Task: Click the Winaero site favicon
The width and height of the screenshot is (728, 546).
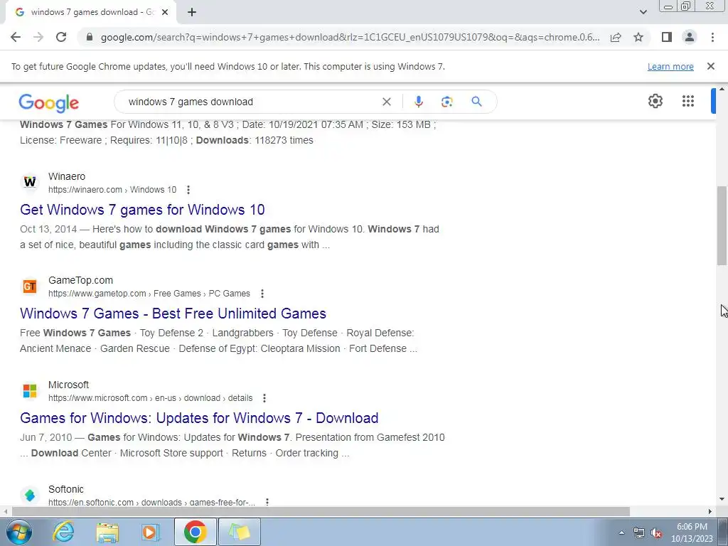Action: click(x=30, y=182)
